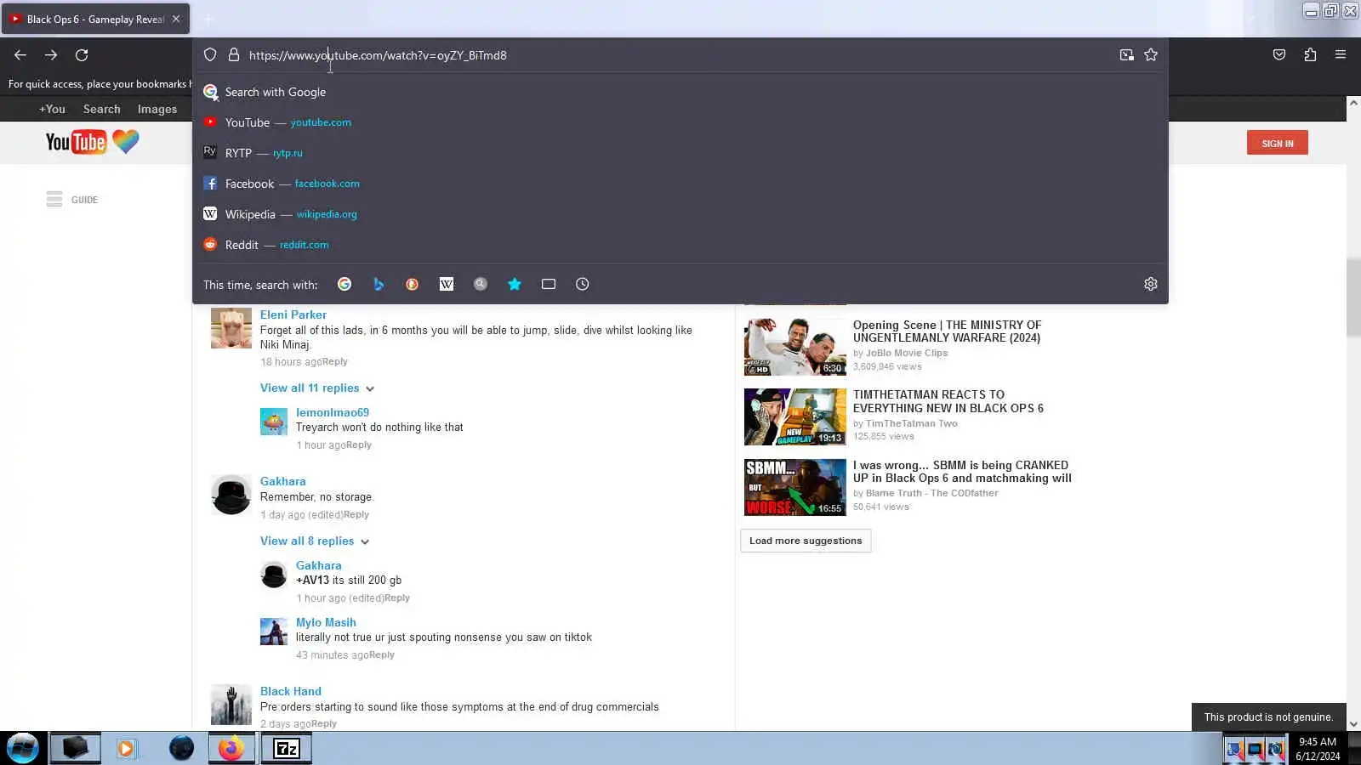Open 'I was wrong... SBMM' video title
Image resolution: width=1361 pixels, height=765 pixels.
[962, 472]
